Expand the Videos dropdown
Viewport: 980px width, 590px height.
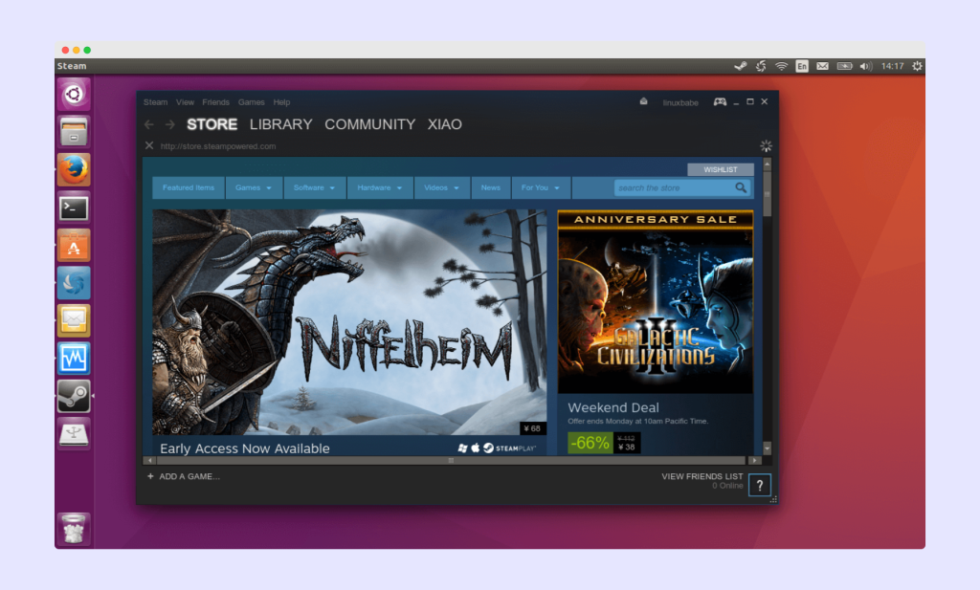click(441, 187)
